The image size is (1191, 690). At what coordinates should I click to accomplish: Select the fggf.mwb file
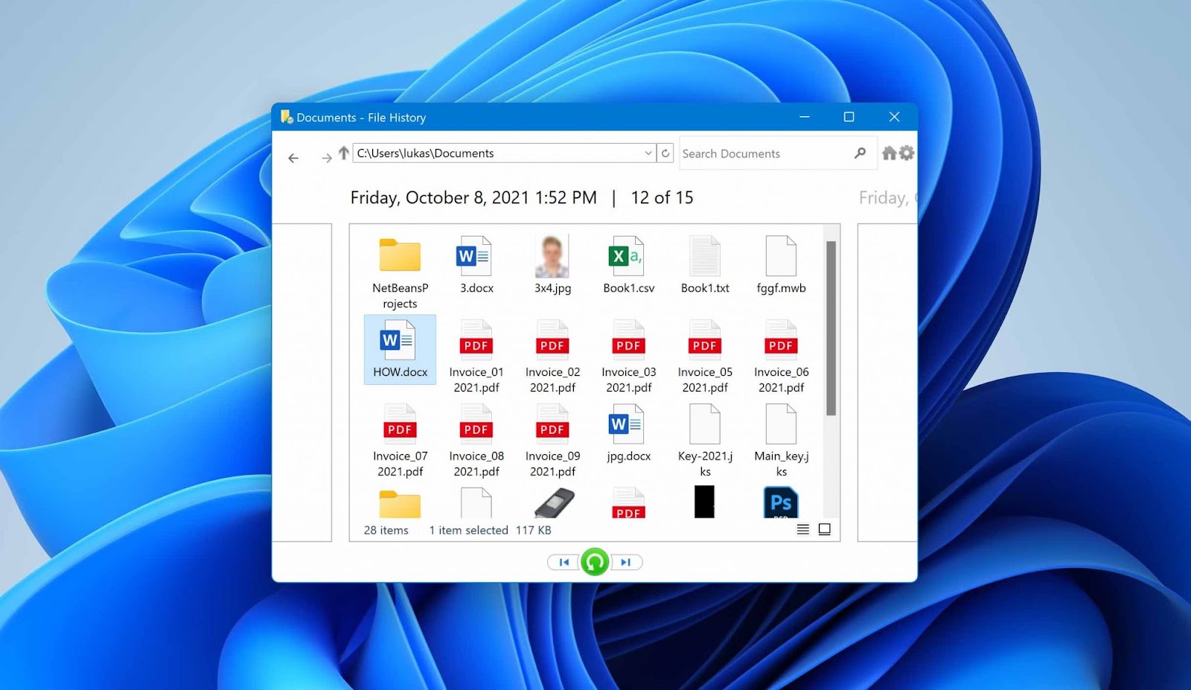click(781, 266)
